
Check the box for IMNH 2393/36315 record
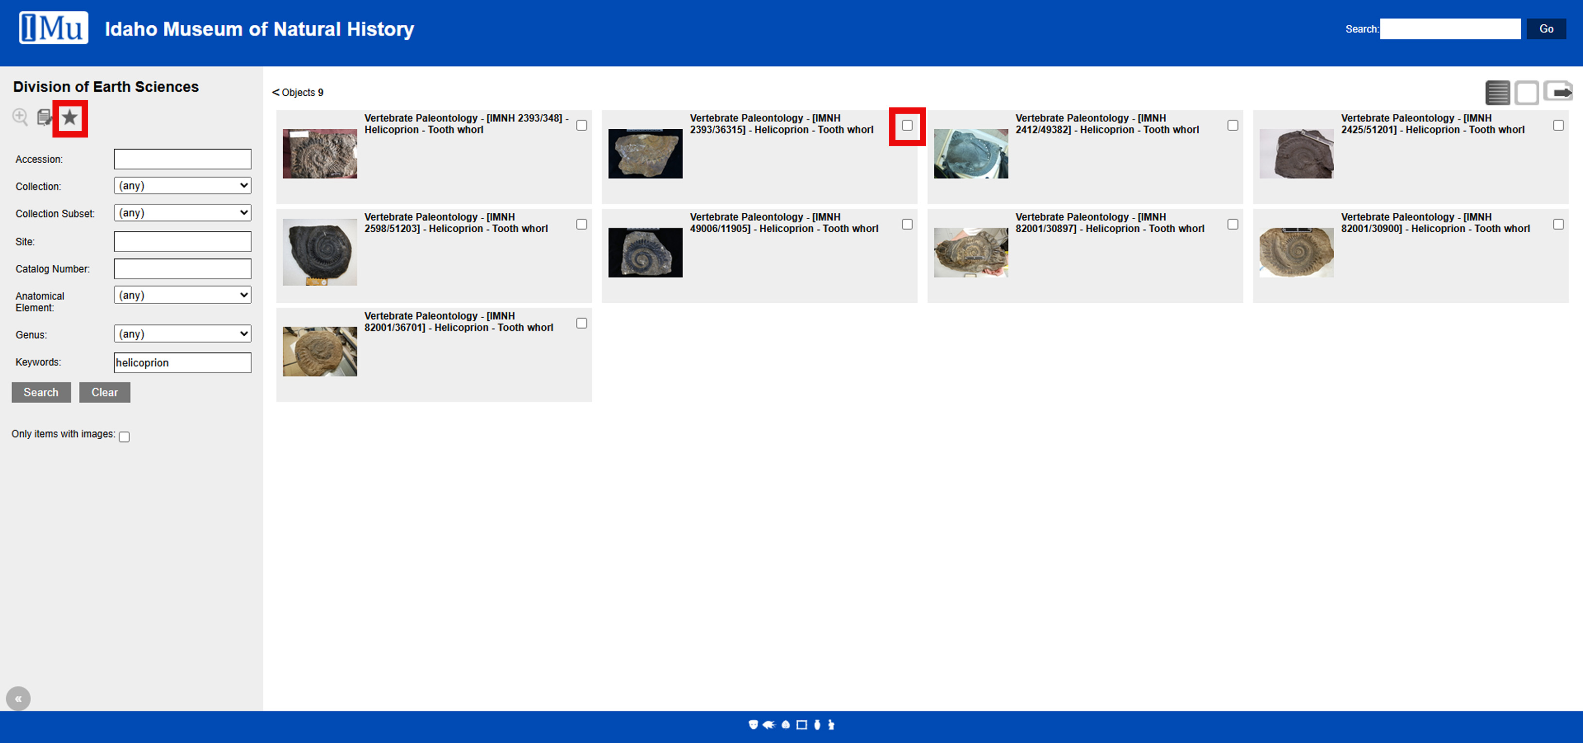coord(908,126)
